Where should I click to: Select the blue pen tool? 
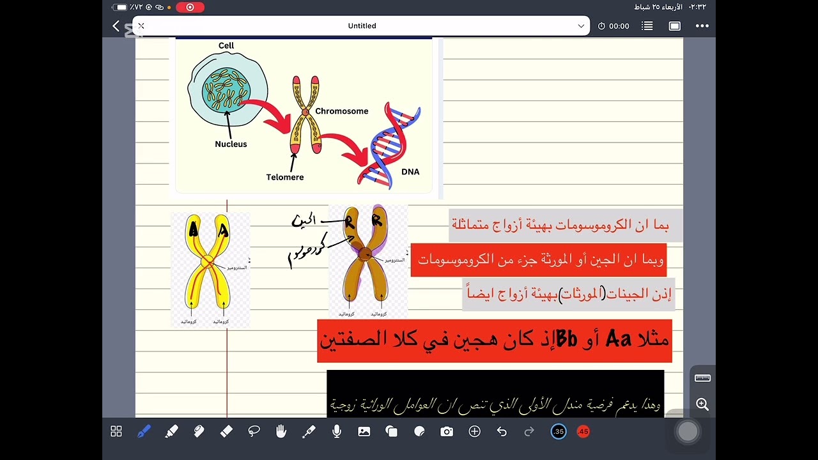144,432
